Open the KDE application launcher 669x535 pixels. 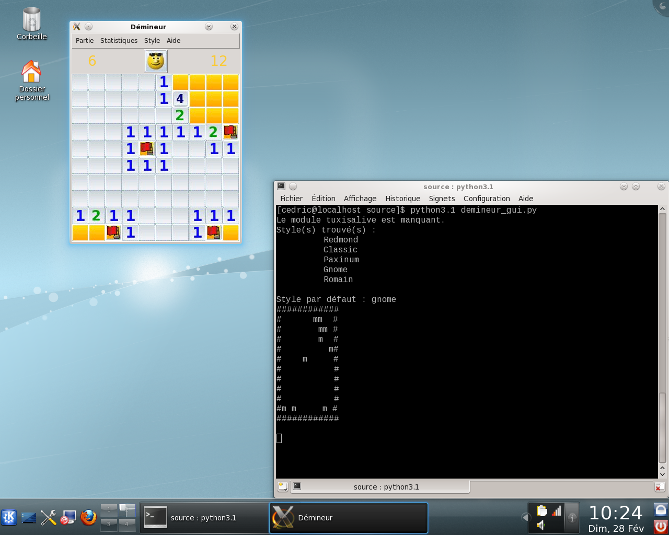click(x=9, y=518)
